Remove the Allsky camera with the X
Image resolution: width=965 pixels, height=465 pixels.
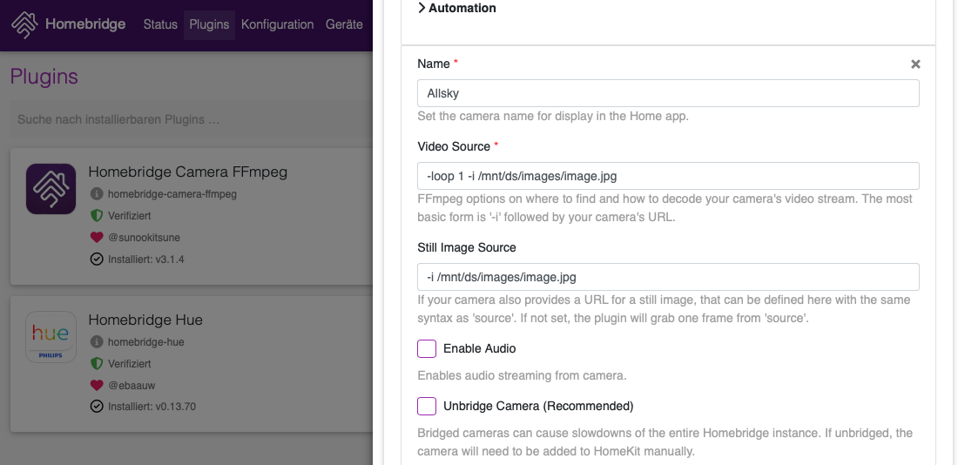coord(915,64)
